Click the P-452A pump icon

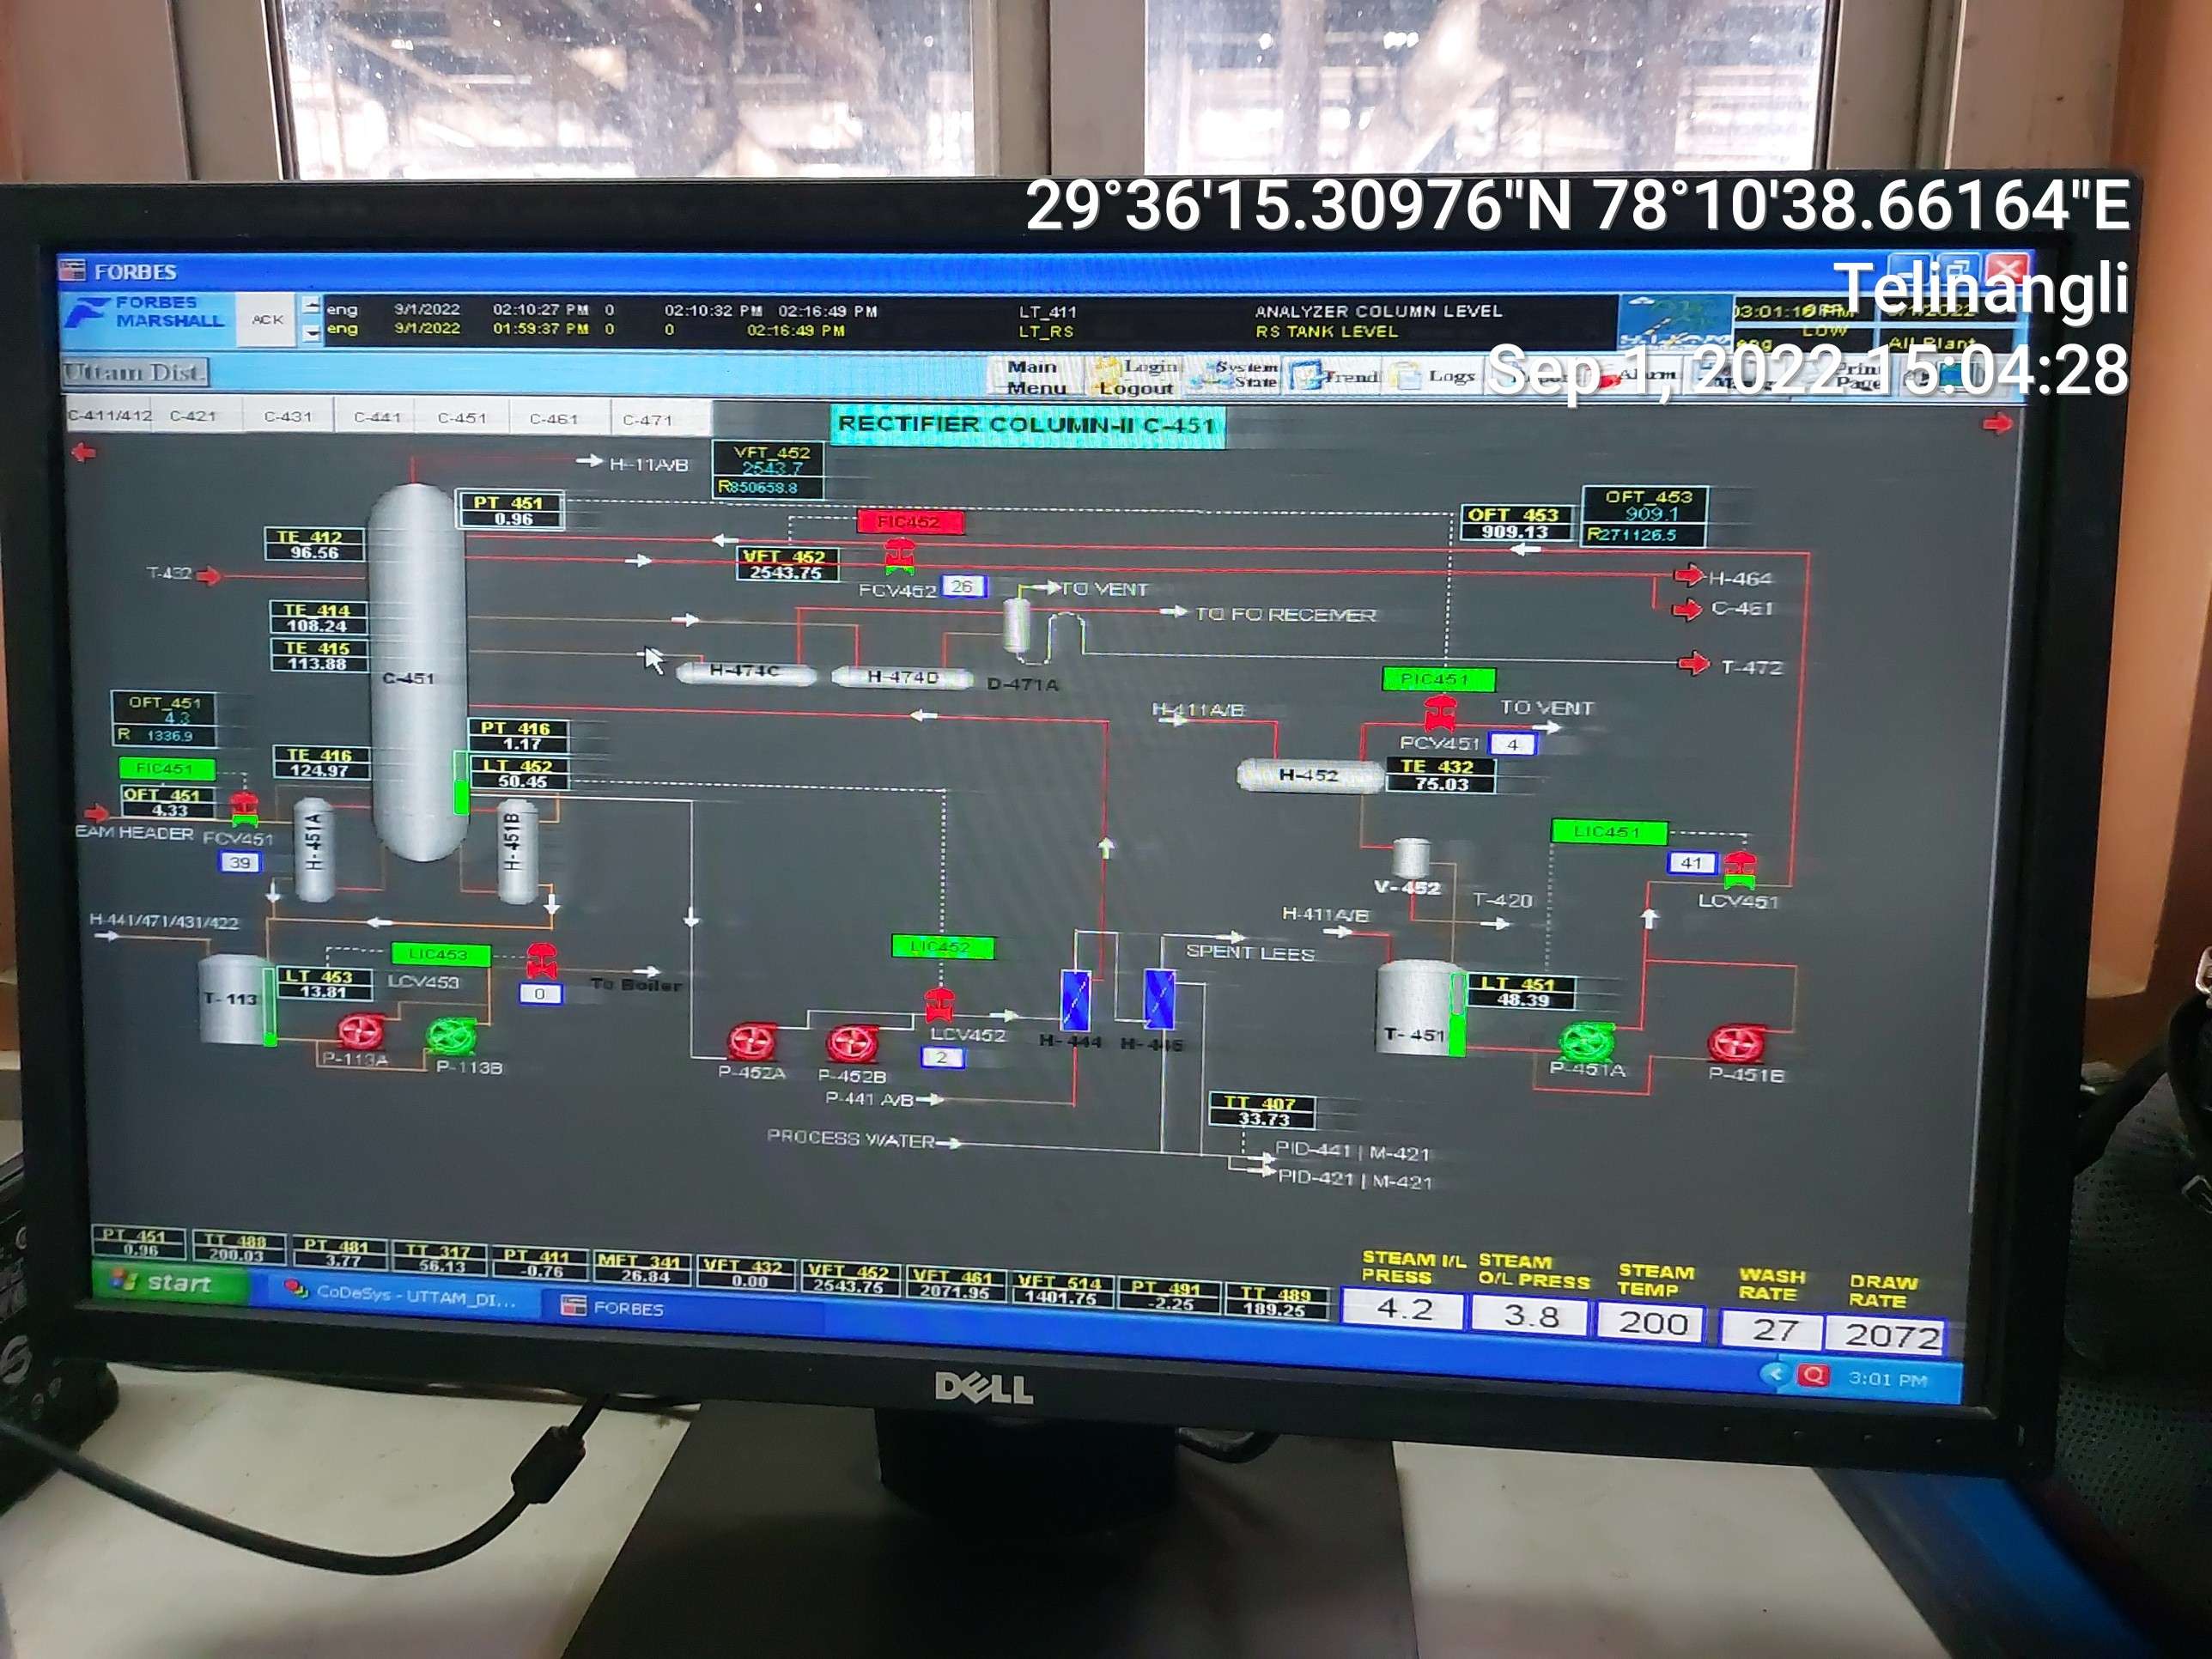pyautogui.click(x=751, y=1041)
